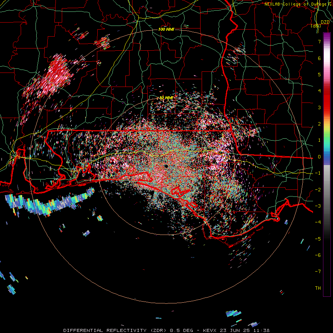Click the -1 value on the scale
Viewport: 333px width, 333px height.
coord(318,173)
